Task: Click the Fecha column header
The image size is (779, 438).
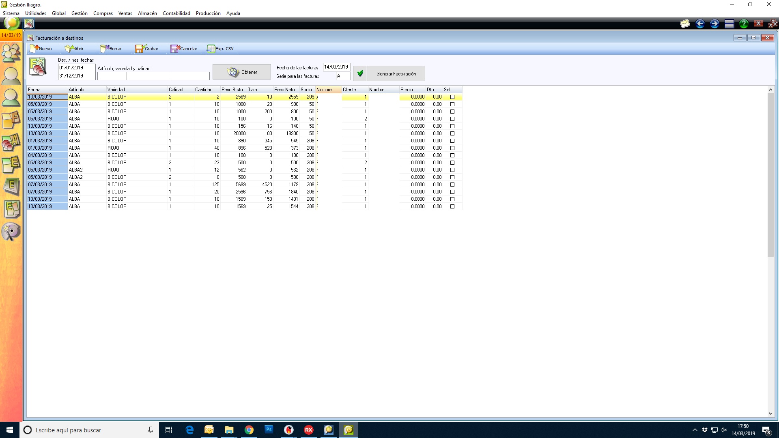Action: [x=47, y=90]
